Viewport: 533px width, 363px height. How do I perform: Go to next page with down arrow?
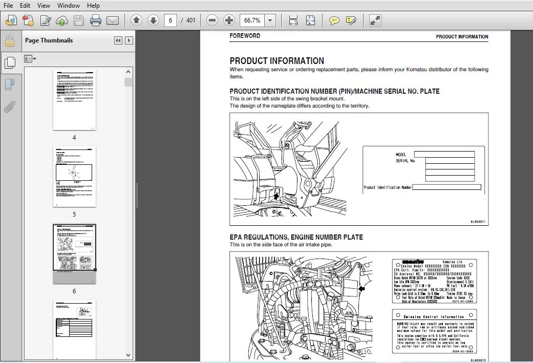click(x=153, y=20)
